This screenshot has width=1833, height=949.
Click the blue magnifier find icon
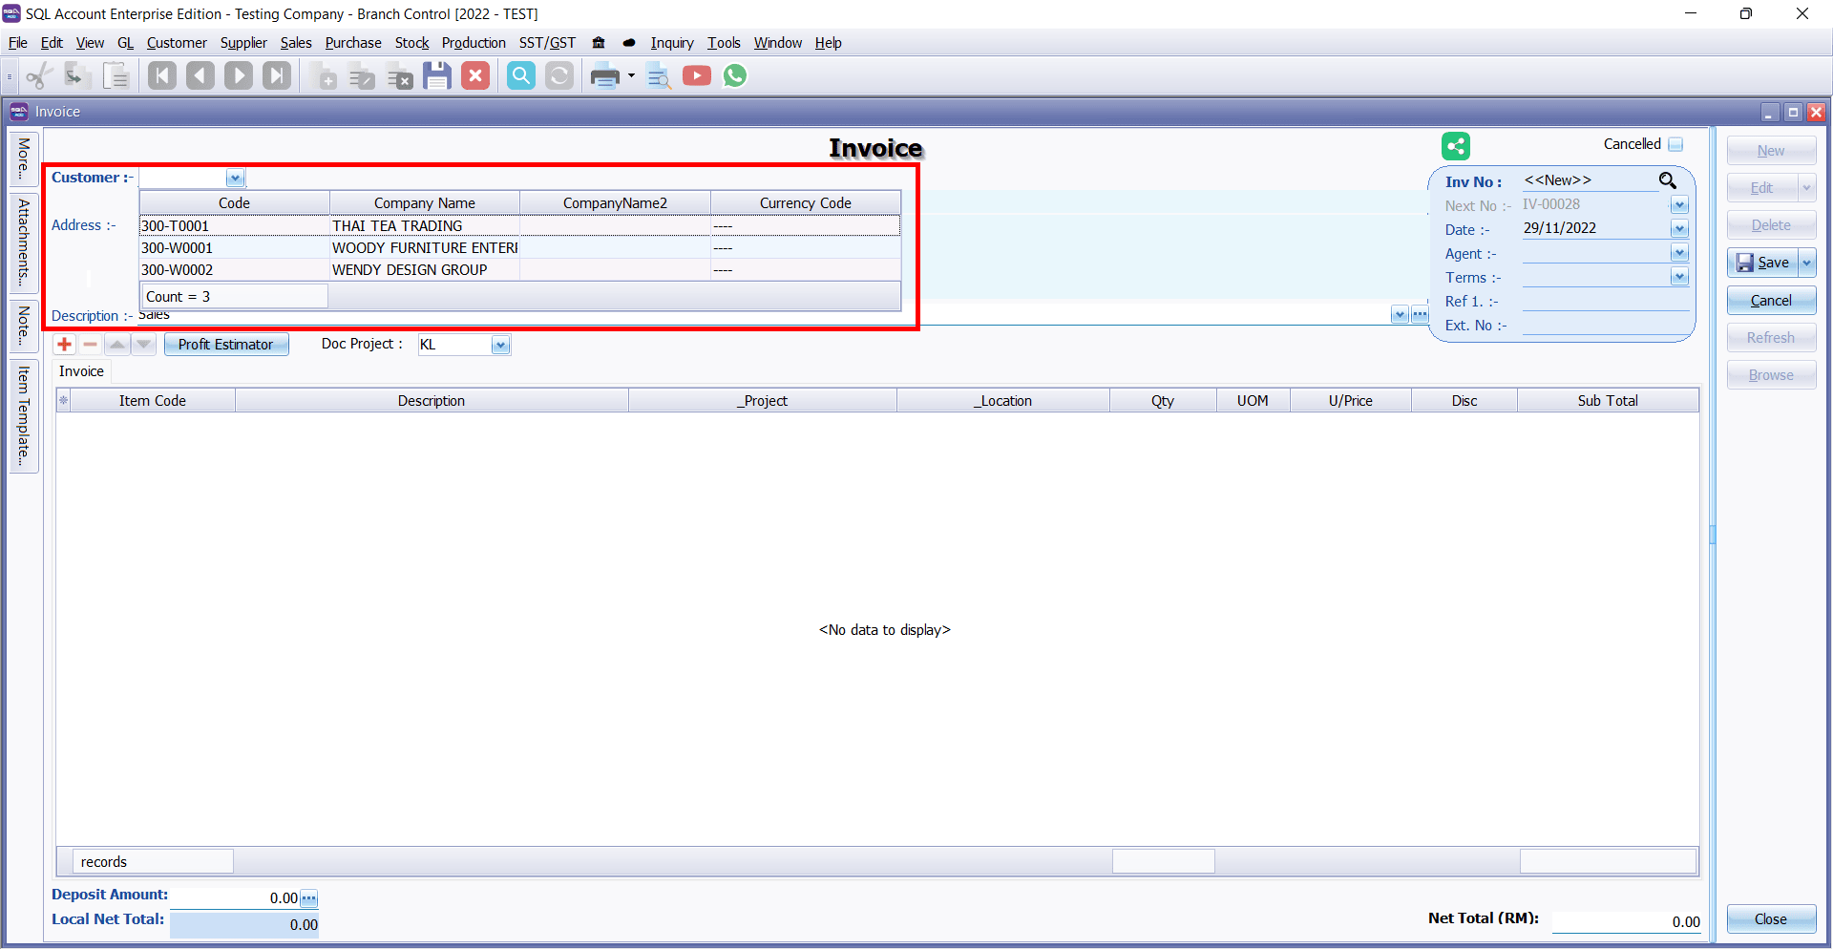(x=521, y=76)
